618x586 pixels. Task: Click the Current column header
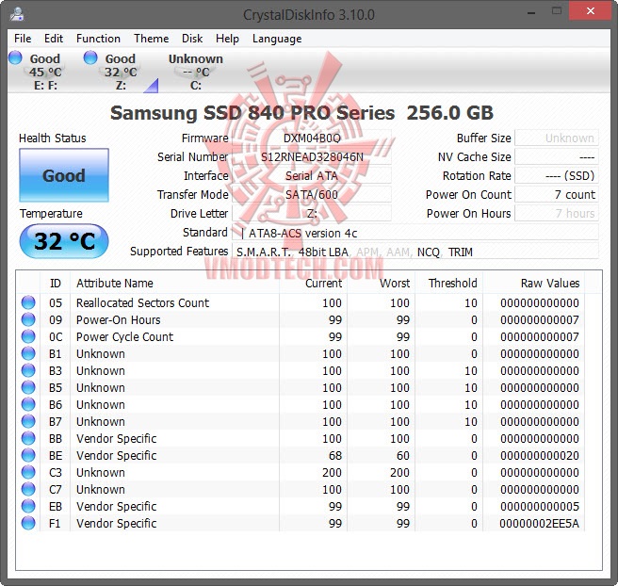click(x=313, y=283)
